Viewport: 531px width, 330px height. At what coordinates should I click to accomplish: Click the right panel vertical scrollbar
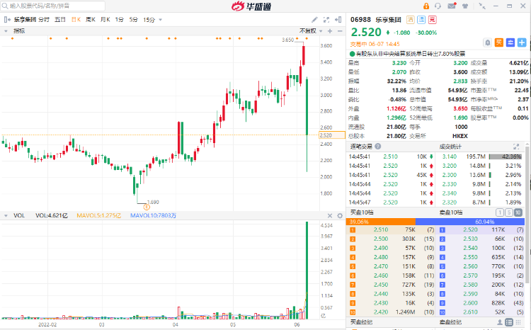tap(527, 213)
